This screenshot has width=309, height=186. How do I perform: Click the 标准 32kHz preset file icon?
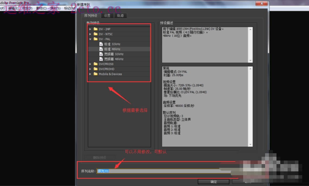pos(101,44)
